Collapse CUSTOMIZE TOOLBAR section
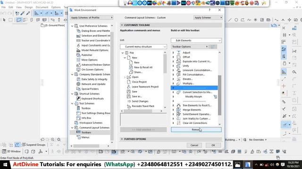Viewport: 302px width, 169px height. tap(122, 25)
